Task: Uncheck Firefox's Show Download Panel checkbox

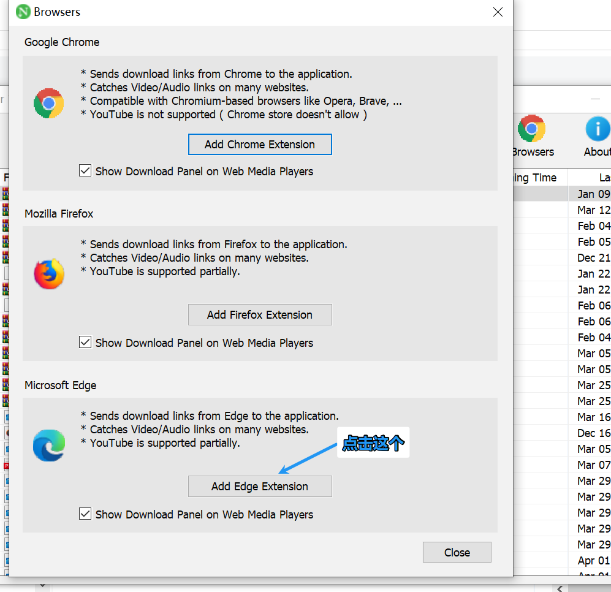Action: [85, 342]
